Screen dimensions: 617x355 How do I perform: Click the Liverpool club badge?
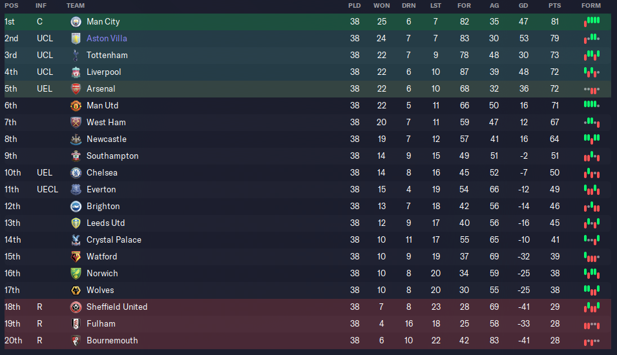76,72
